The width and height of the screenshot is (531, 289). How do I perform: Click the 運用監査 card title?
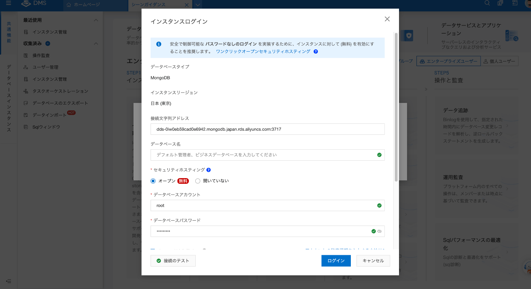[x=453, y=177]
